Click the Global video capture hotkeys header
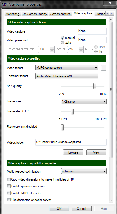This screenshot has height=214, width=117. [57, 22]
